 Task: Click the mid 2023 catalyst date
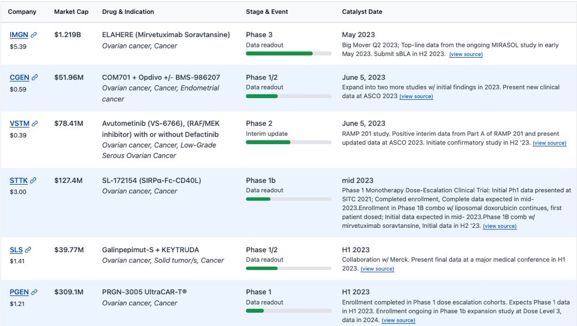[x=358, y=181]
